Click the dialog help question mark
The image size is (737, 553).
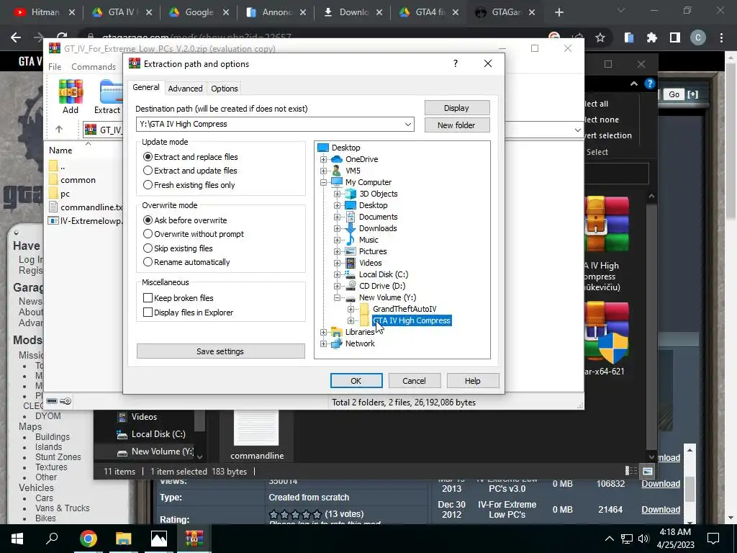point(455,63)
